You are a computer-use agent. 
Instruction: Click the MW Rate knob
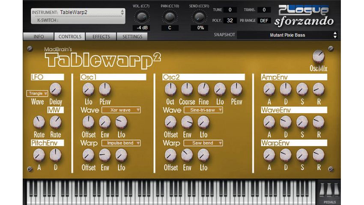tap(56, 122)
